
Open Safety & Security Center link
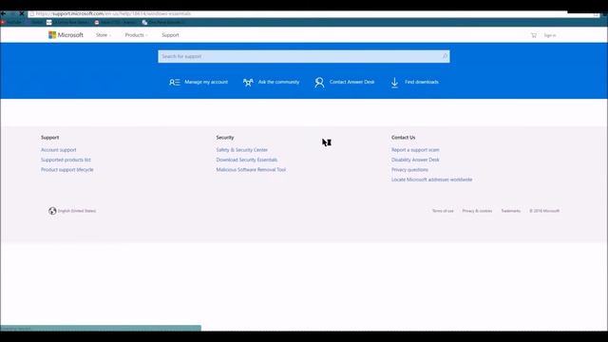pyautogui.click(x=242, y=150)
